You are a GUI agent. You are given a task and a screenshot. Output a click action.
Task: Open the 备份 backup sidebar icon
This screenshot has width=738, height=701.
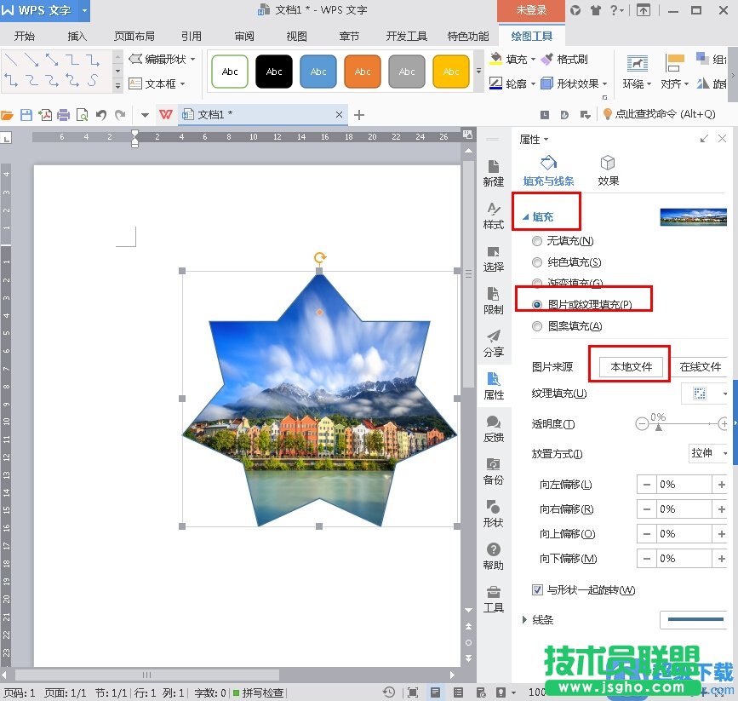point(493,470)
